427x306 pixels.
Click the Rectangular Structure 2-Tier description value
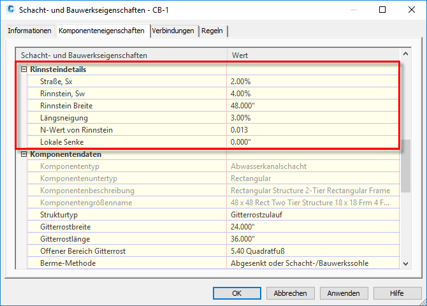310,191
